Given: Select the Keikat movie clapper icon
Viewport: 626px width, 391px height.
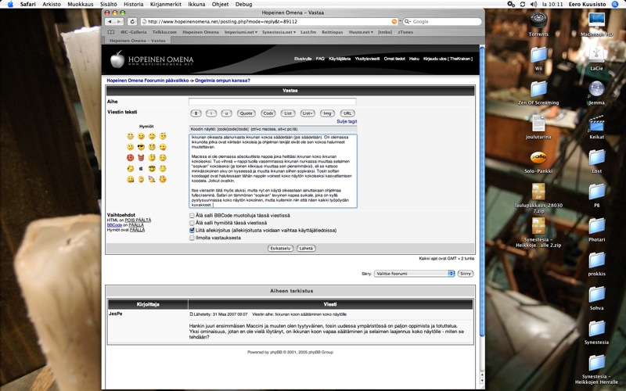Looking at the screenshot, I should click(x=596, y=124).
